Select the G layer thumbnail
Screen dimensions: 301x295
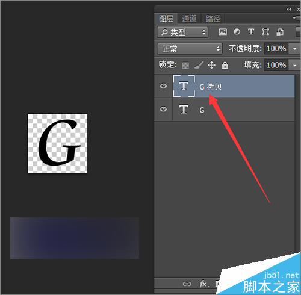point(184,110)
